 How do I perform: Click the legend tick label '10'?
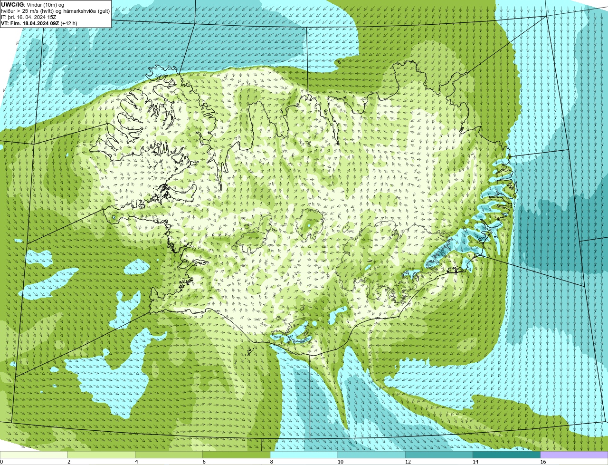click(341, 462)
